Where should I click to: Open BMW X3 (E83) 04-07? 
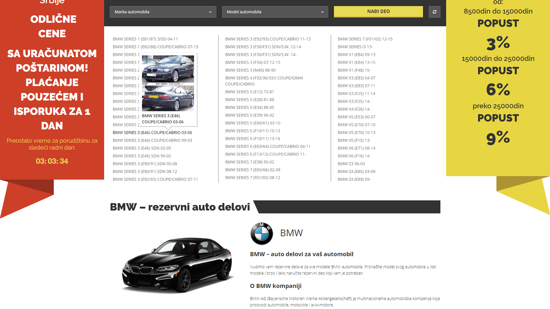coord(356,78)
